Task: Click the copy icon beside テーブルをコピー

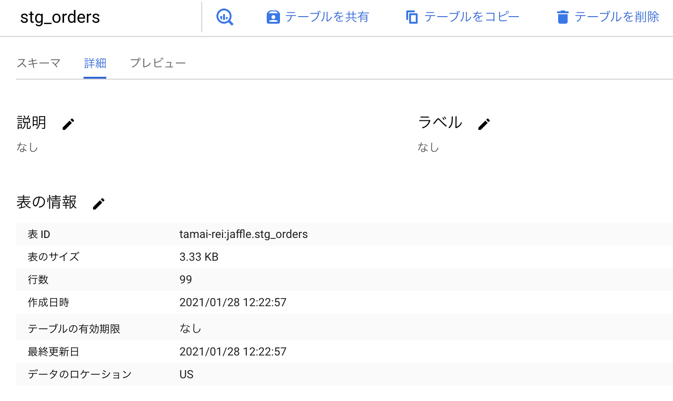Action: [x=412, y=17]
